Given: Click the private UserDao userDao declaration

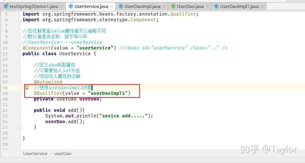Looking at the screenshot, I should [68, 99].
